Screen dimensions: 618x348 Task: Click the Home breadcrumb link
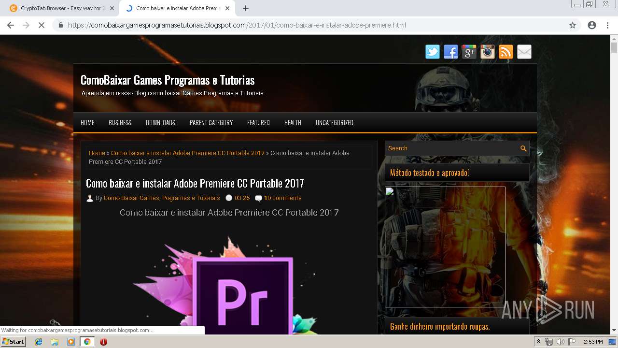coord(97,153)
